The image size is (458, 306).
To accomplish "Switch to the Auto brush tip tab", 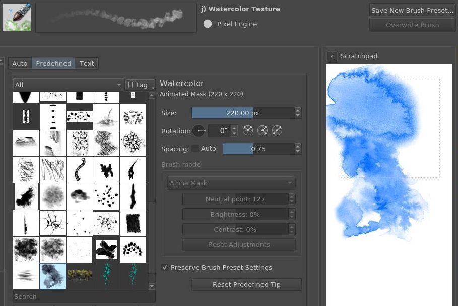I will (20, 63).
